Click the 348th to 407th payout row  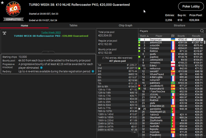pyautogui.click(x=117, y=129)
